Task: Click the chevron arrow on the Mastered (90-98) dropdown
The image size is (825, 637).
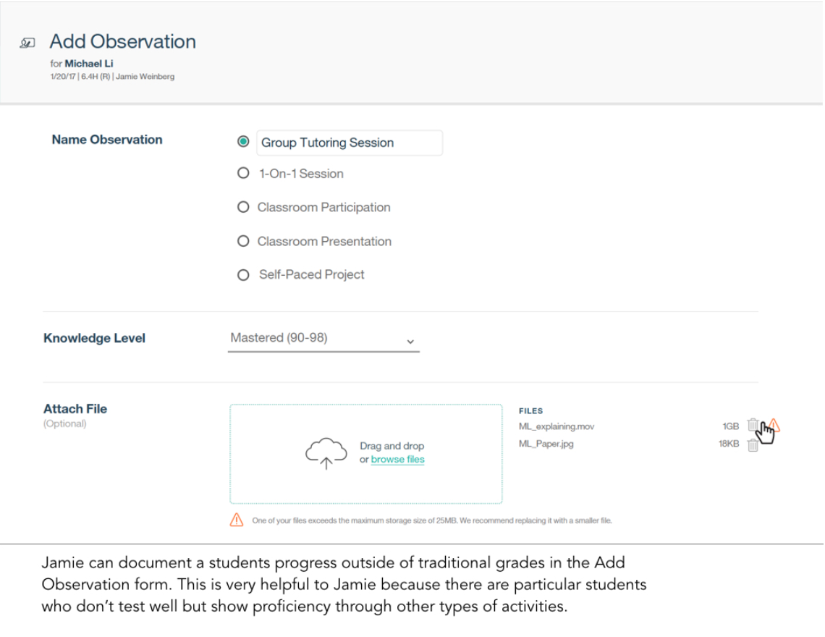Action: tap(410, 341)
